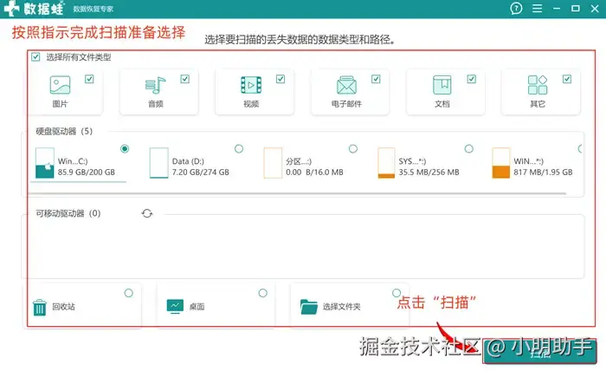Uncheck the Audio (音频) checkbox
606x371 pixels.
(x=184, y=79)
